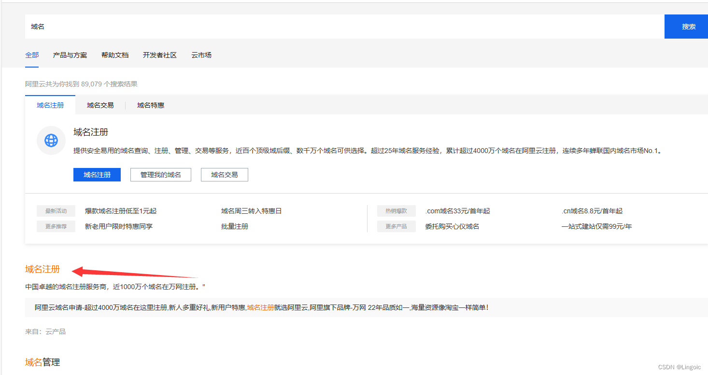708x375 pixels.
Task: Click the orange 域名注册 result title
Action: (x=42, y=269)
